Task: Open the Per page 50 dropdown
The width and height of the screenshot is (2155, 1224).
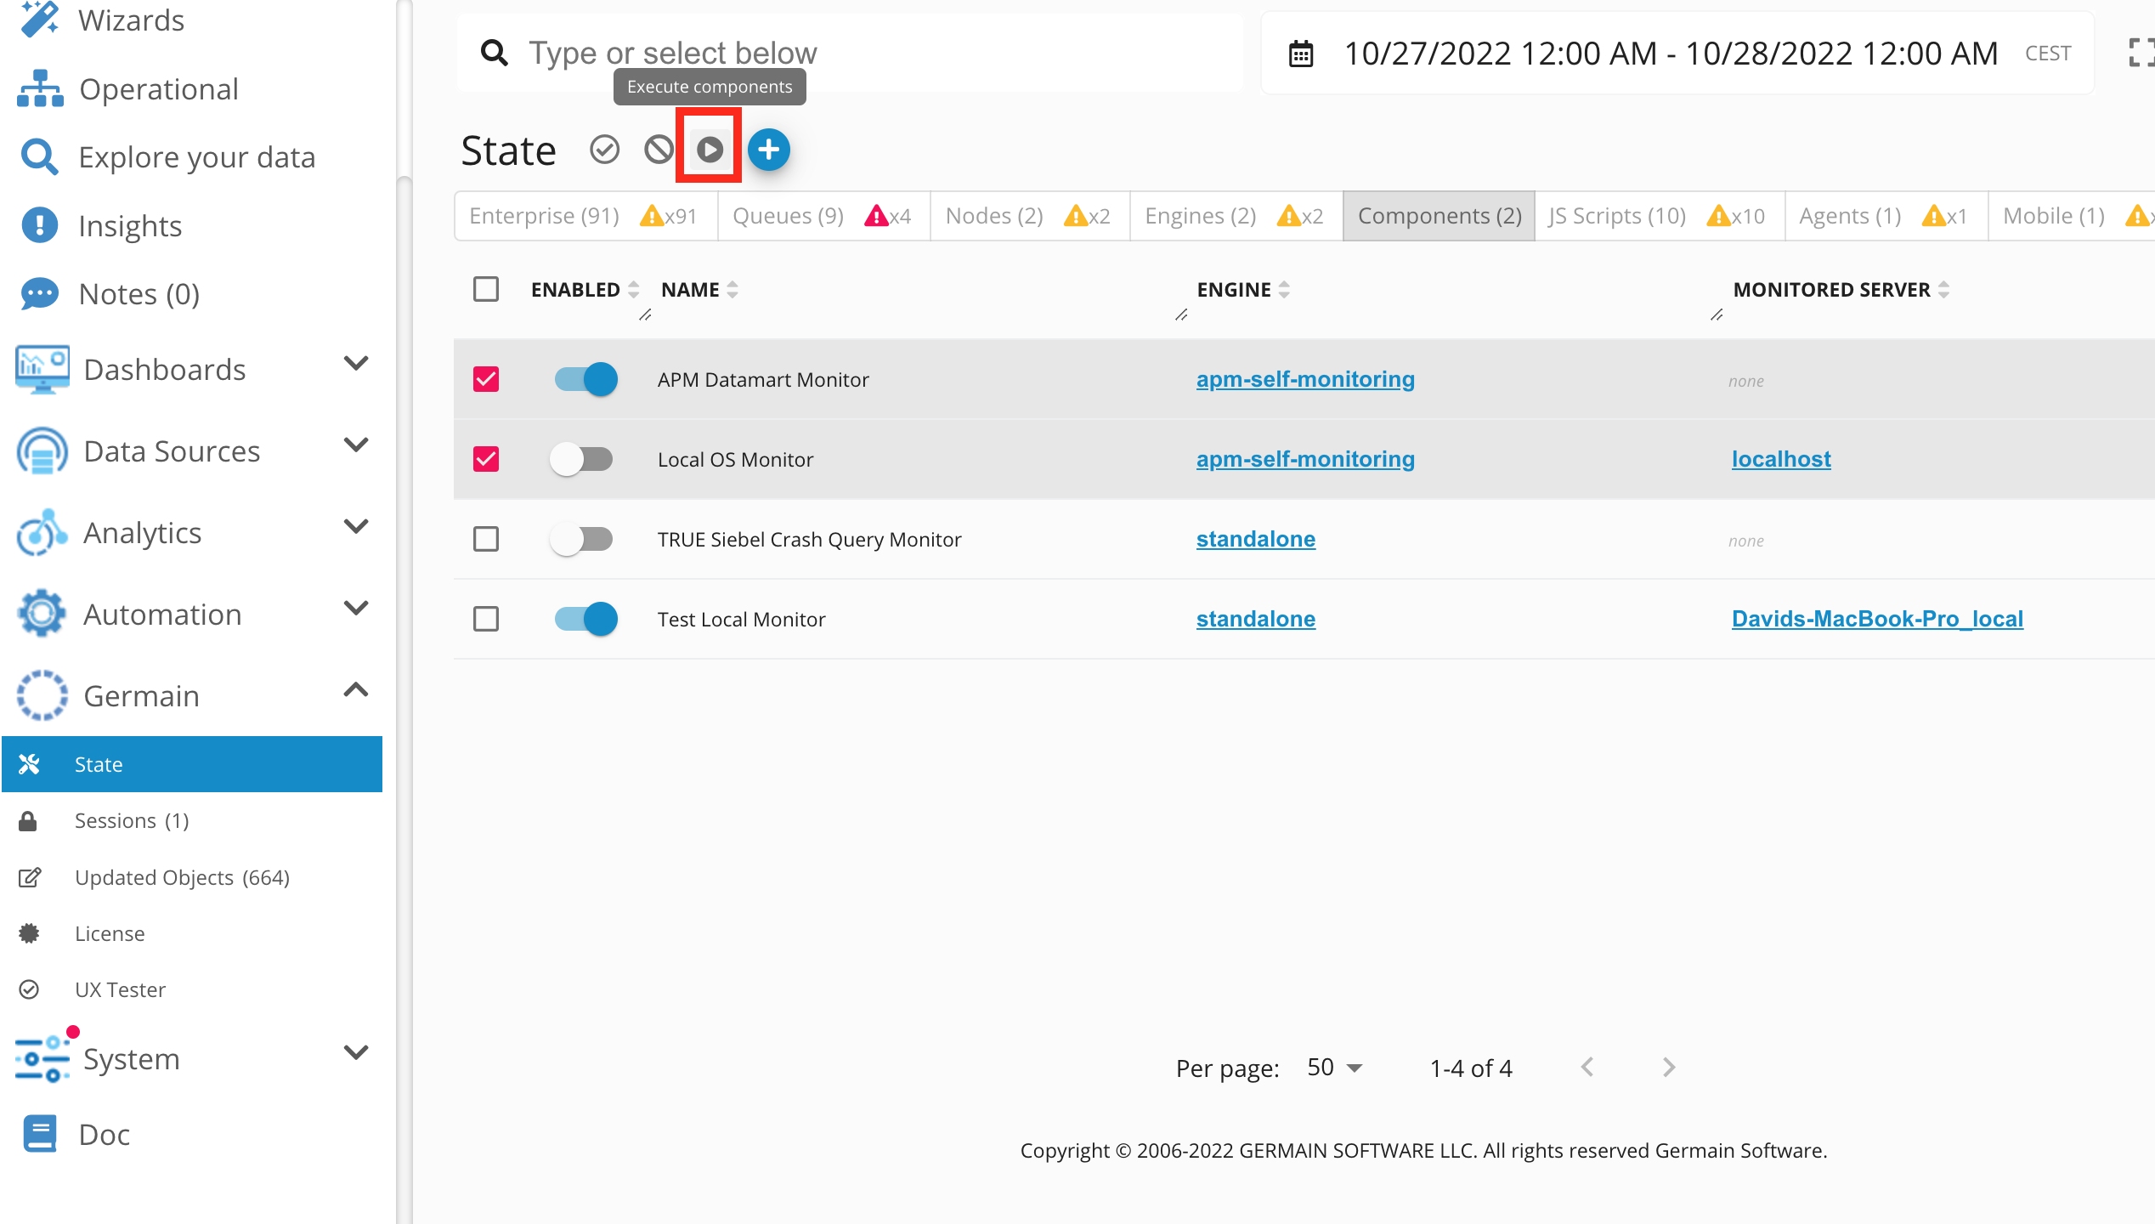Action: coord(1335,1068)
